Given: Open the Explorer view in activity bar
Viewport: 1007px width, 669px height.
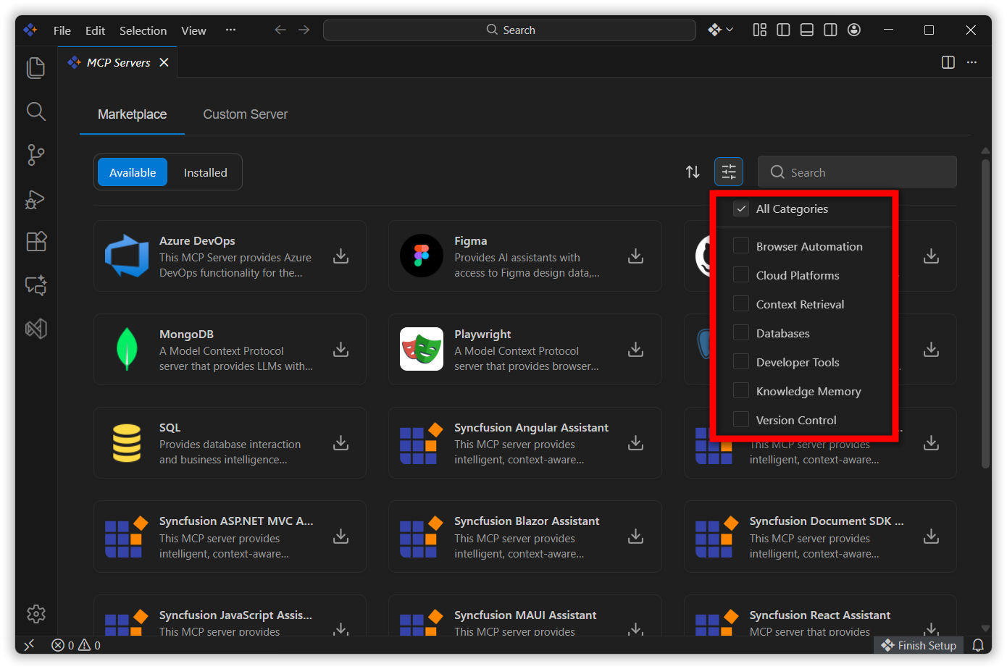Looking at the screenshot, I should pos(35,68).
